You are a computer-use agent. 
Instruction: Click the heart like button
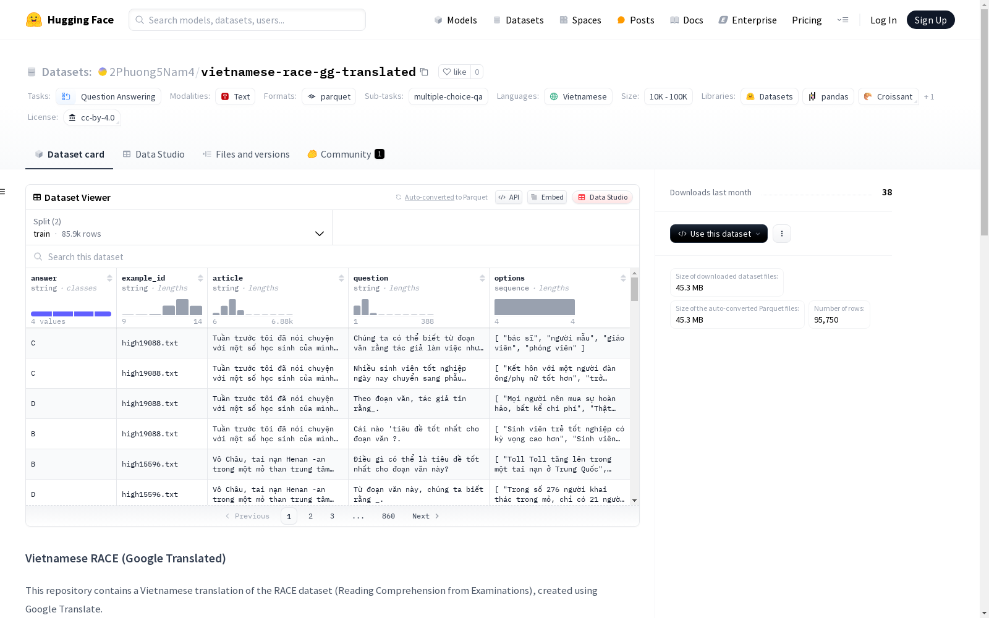454,72
